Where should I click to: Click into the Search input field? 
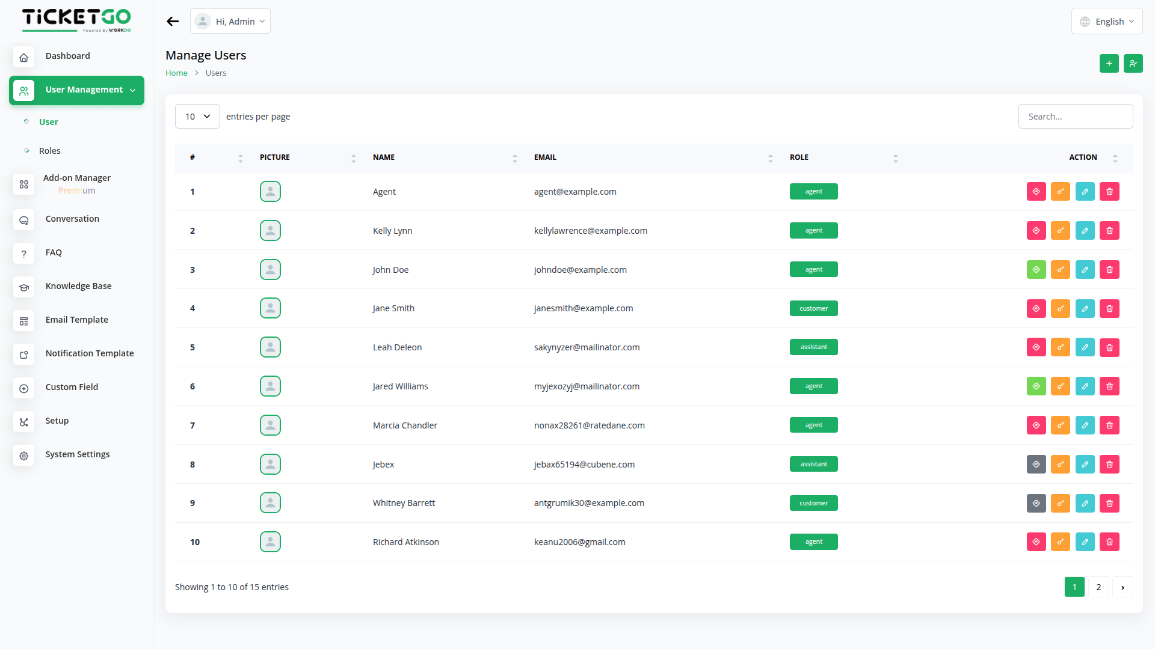pos(1075,117)
